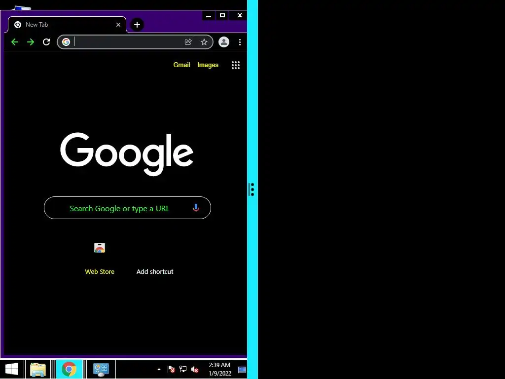
Task: Open the network status tray icon
Action: (x=183, y=369)
